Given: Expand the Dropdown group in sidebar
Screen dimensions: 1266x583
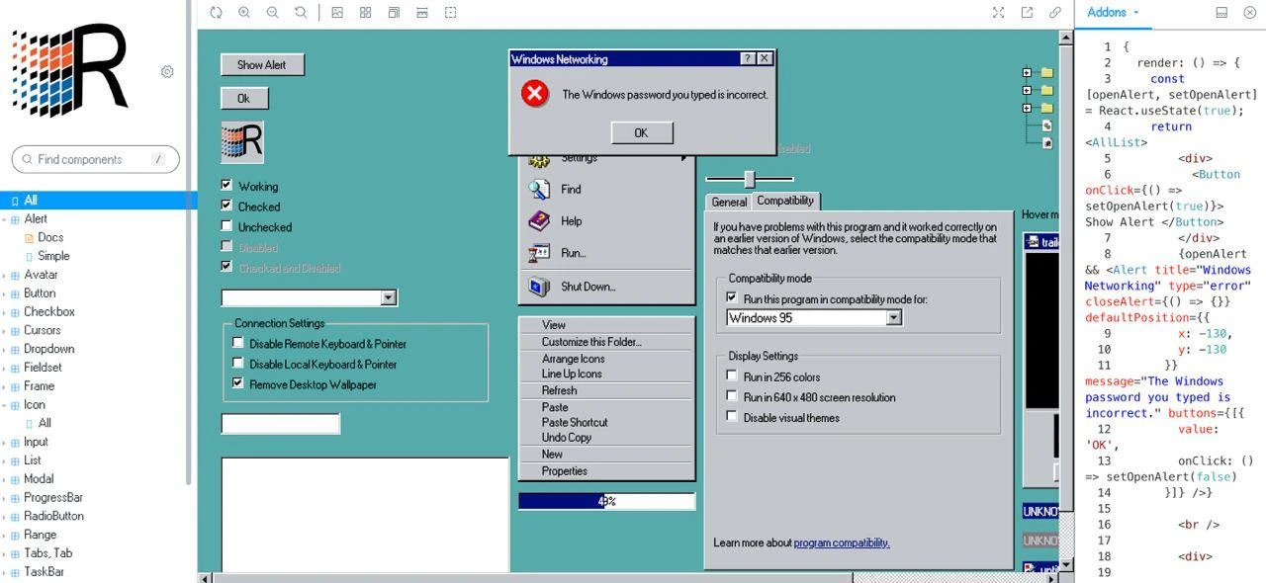Looking at the screenshot, I should 48,349.
